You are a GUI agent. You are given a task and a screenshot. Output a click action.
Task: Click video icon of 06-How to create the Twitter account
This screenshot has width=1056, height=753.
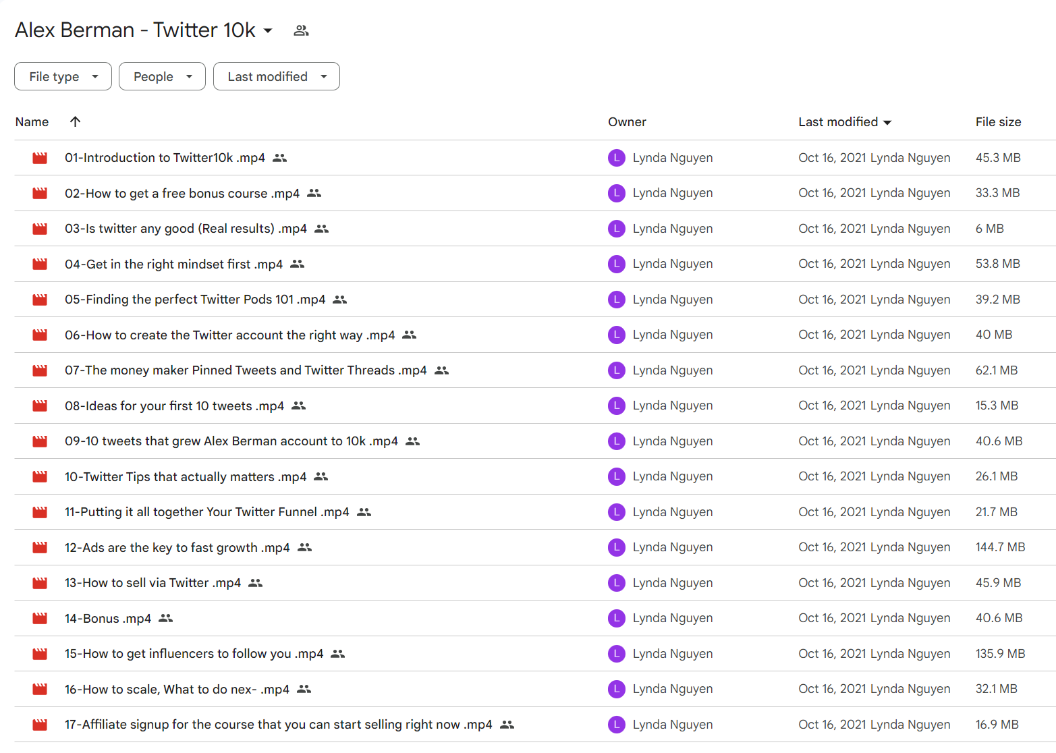40,335
